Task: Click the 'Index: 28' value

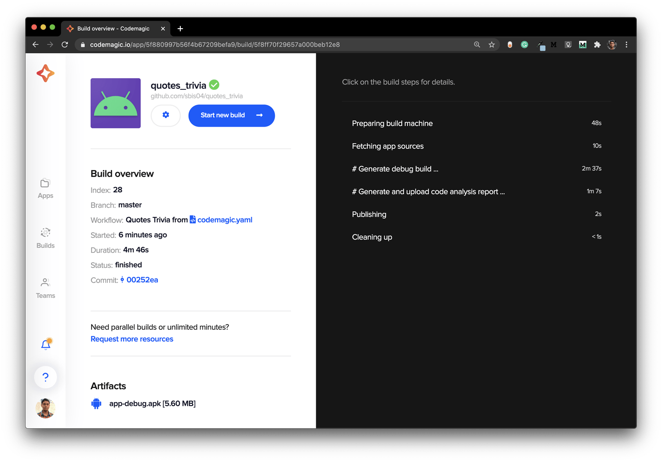Action: (x=118, y=190)
